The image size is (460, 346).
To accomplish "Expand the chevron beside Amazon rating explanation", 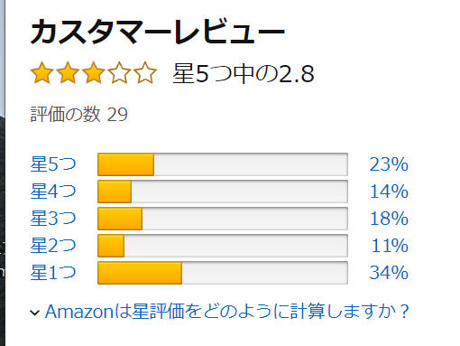I will tap(35, 313).
